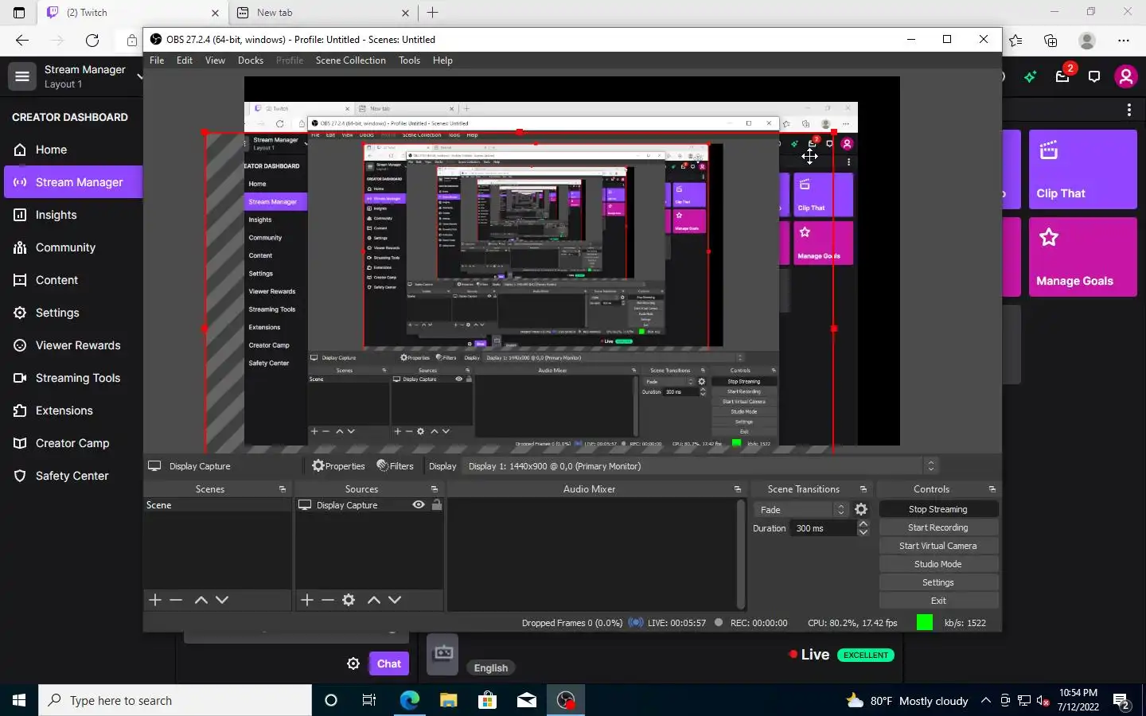Open Twitch notifications inbox icon
This screenshot has height=716, width=1146.
pos(1062,76)
